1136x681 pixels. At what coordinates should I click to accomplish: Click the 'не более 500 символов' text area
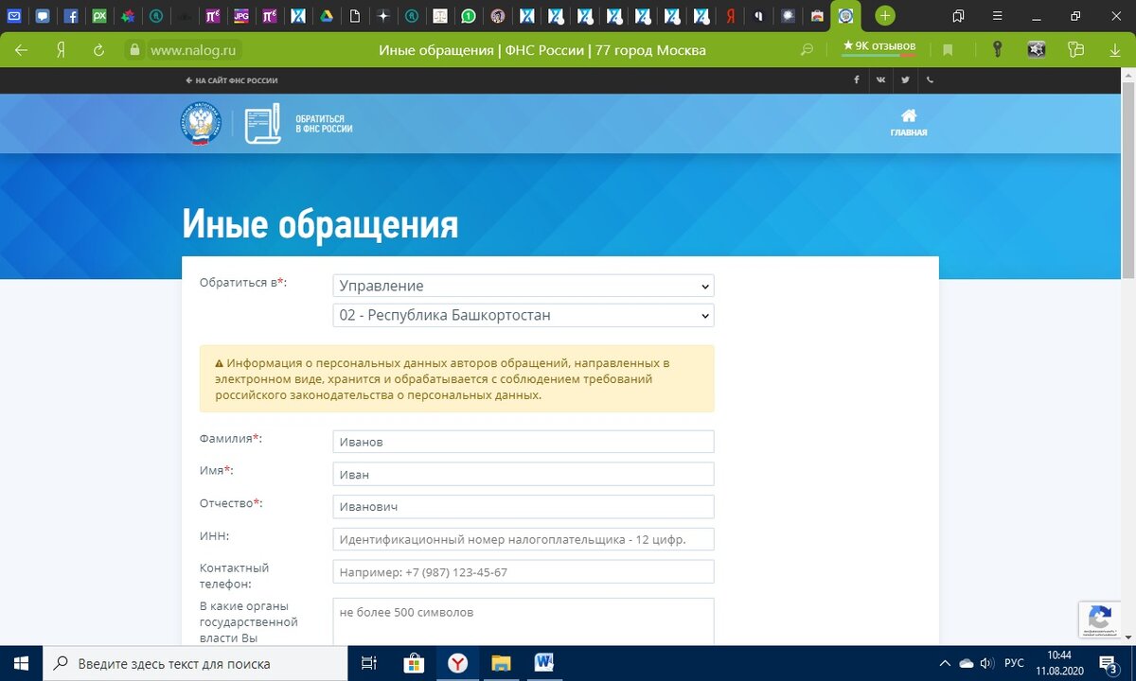click(524, 621)
